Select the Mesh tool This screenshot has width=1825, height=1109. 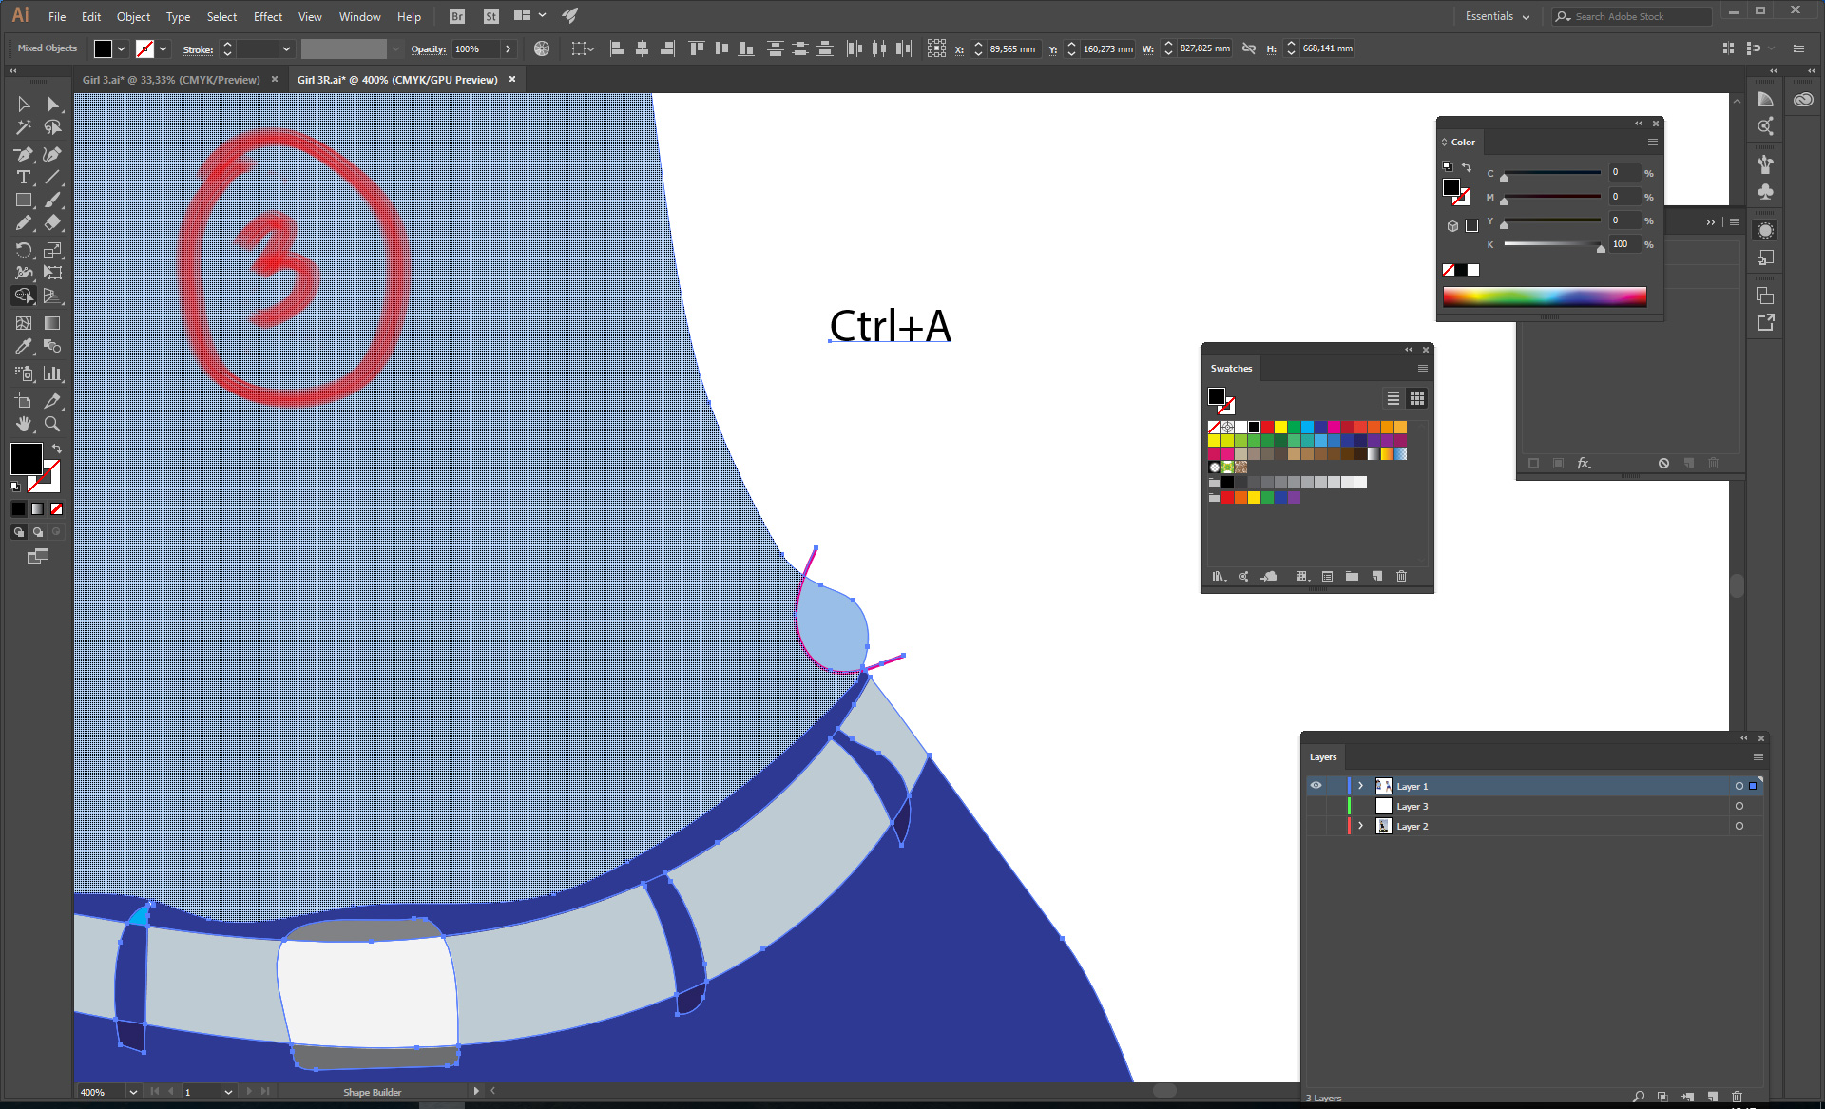click(x=24, y=324)
